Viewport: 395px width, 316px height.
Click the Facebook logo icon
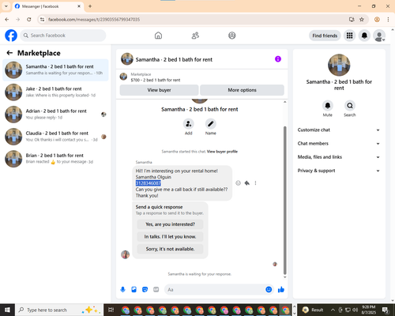coord(11,36)
